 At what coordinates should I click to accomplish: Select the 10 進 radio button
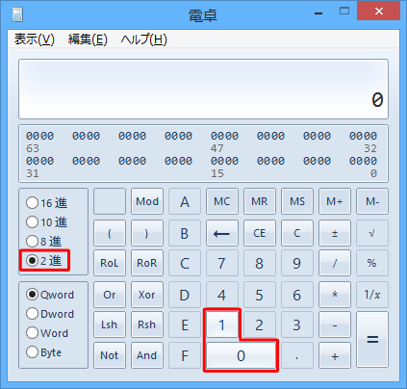click(47, 222)
